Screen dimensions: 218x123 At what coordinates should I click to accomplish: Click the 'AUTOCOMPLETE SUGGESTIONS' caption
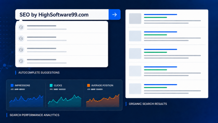coord(39,73)
